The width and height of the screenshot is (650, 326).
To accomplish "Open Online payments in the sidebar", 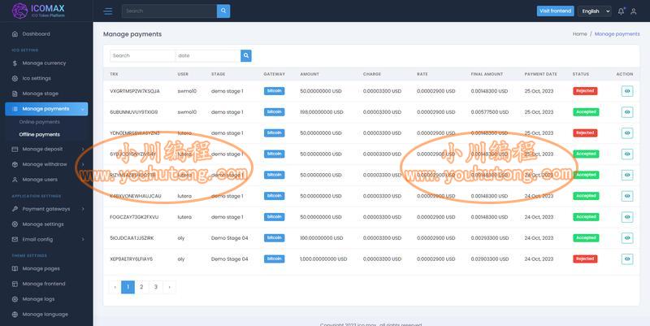I will 39,122.
